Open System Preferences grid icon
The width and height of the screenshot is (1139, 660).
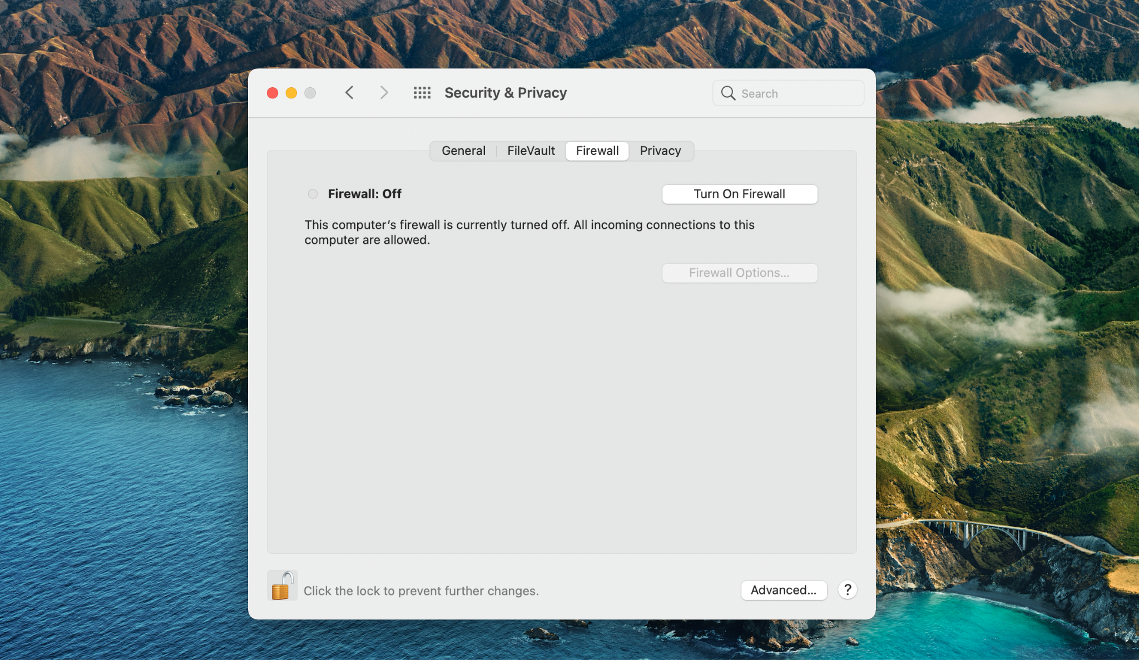(x=423, y=93)
